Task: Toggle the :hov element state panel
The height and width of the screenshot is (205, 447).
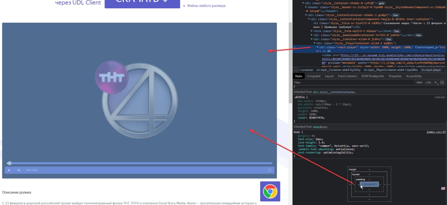Action: coord(419,82)
